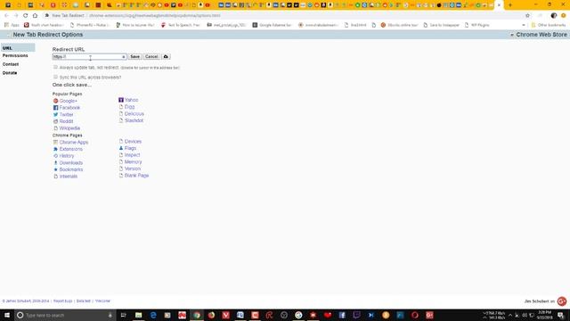The width and height of the screenshot is (570, 321).
Task: Open a new browser tab with plus
Action: pyautogui.click(x=510, y=5)
